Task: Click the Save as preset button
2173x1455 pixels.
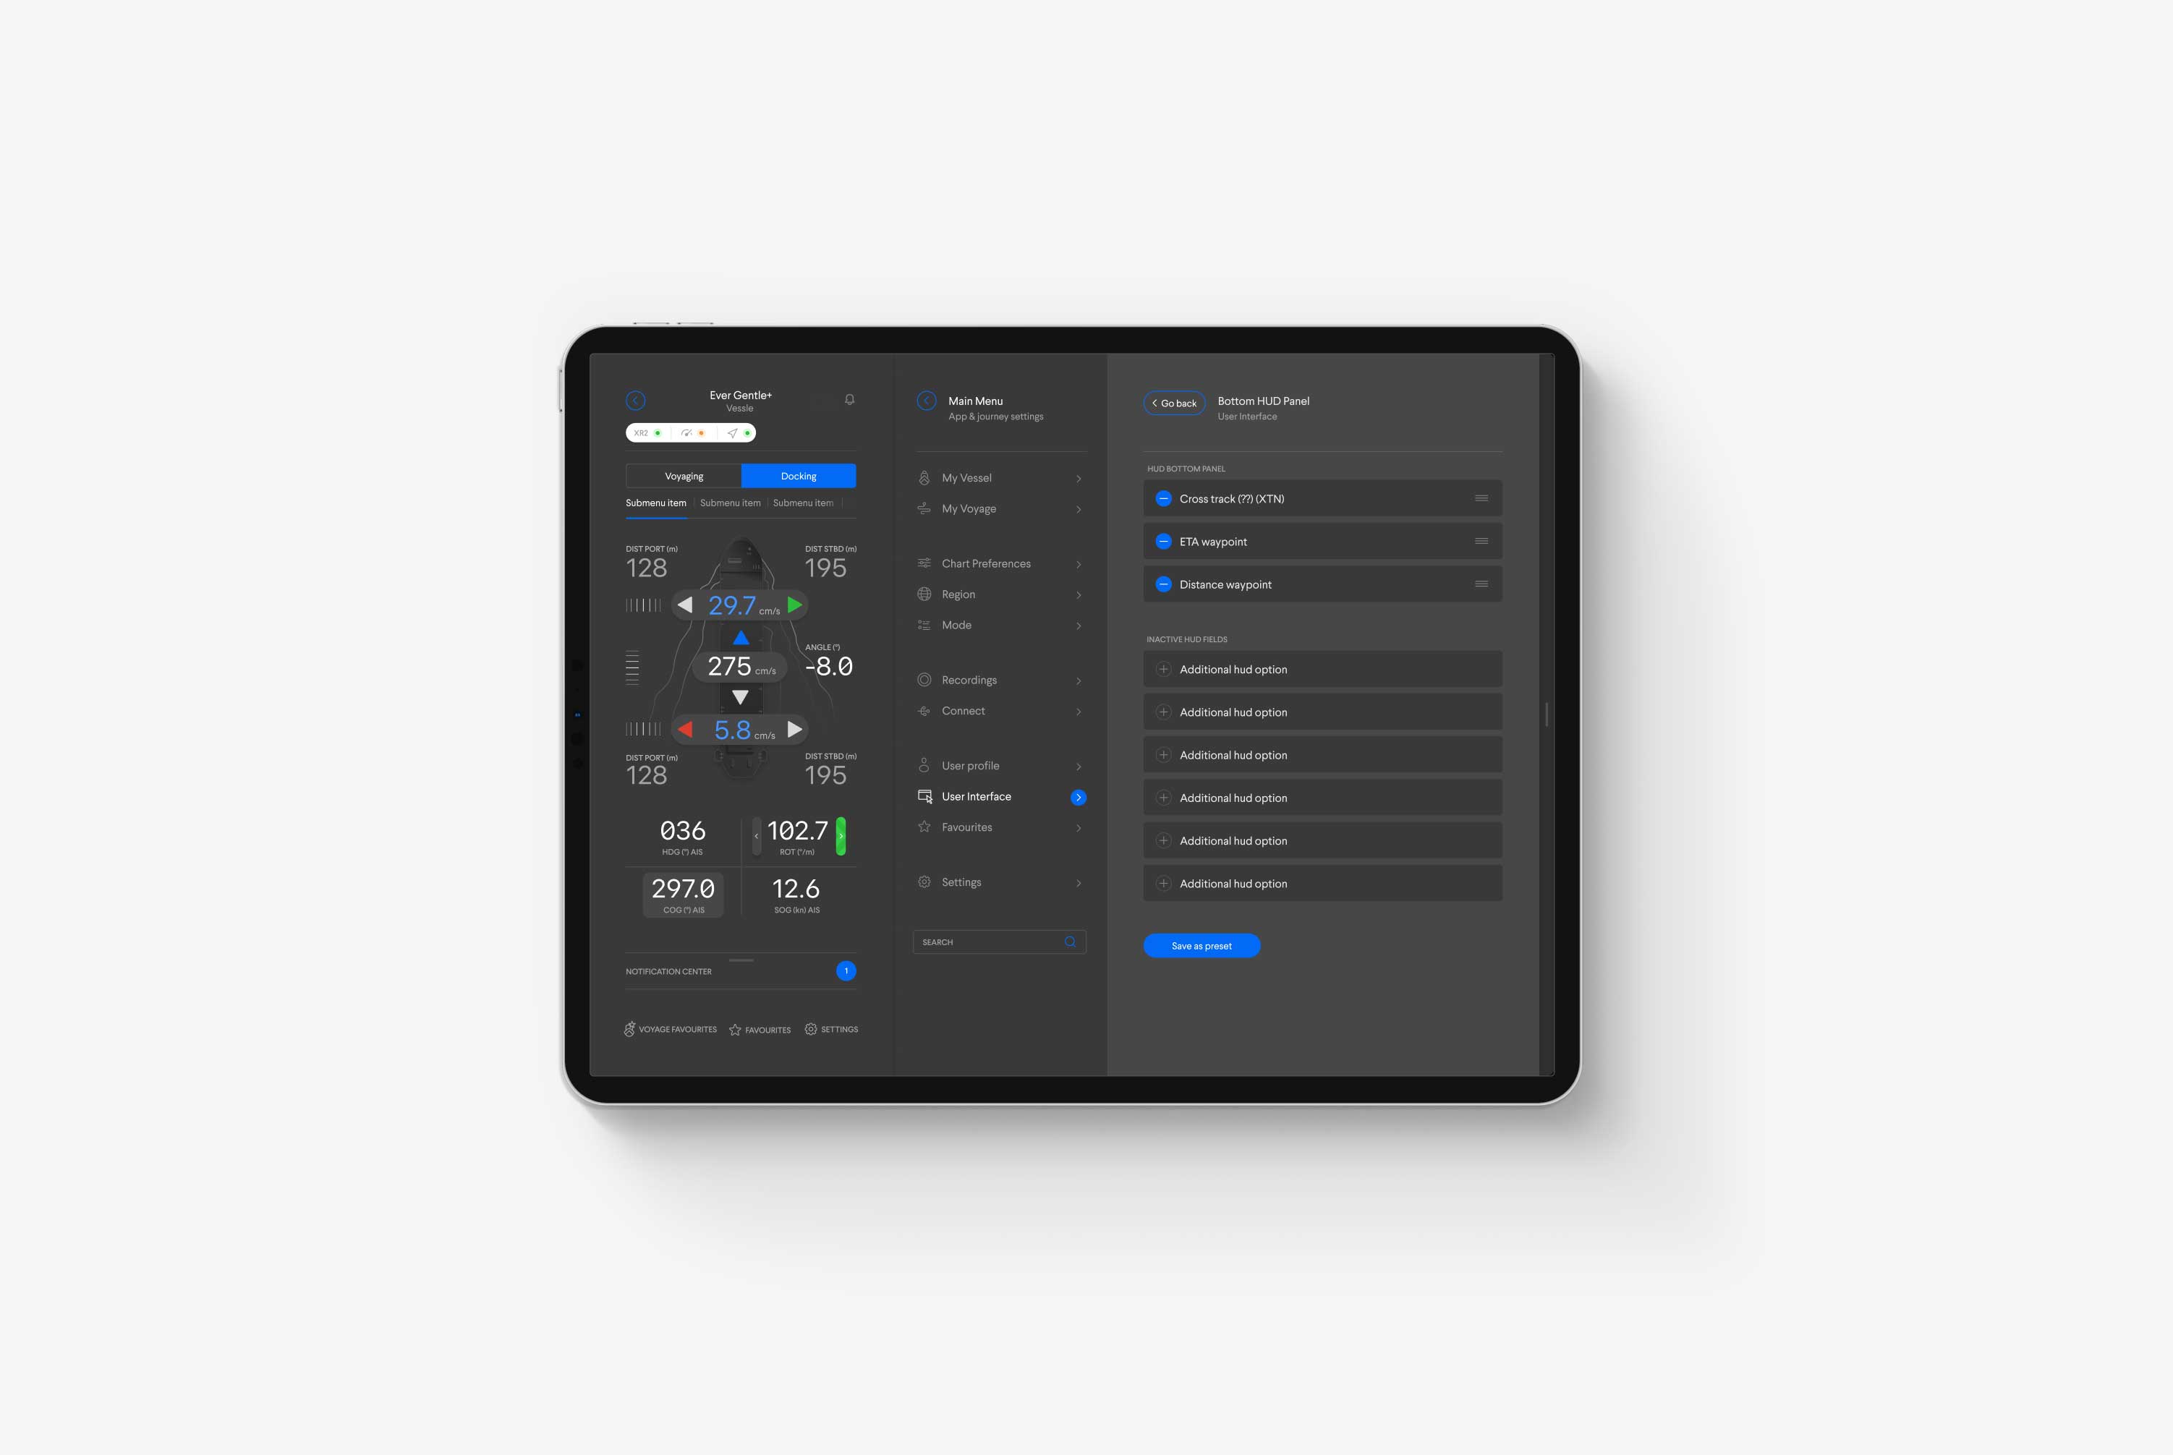Action: [1202, 945]
